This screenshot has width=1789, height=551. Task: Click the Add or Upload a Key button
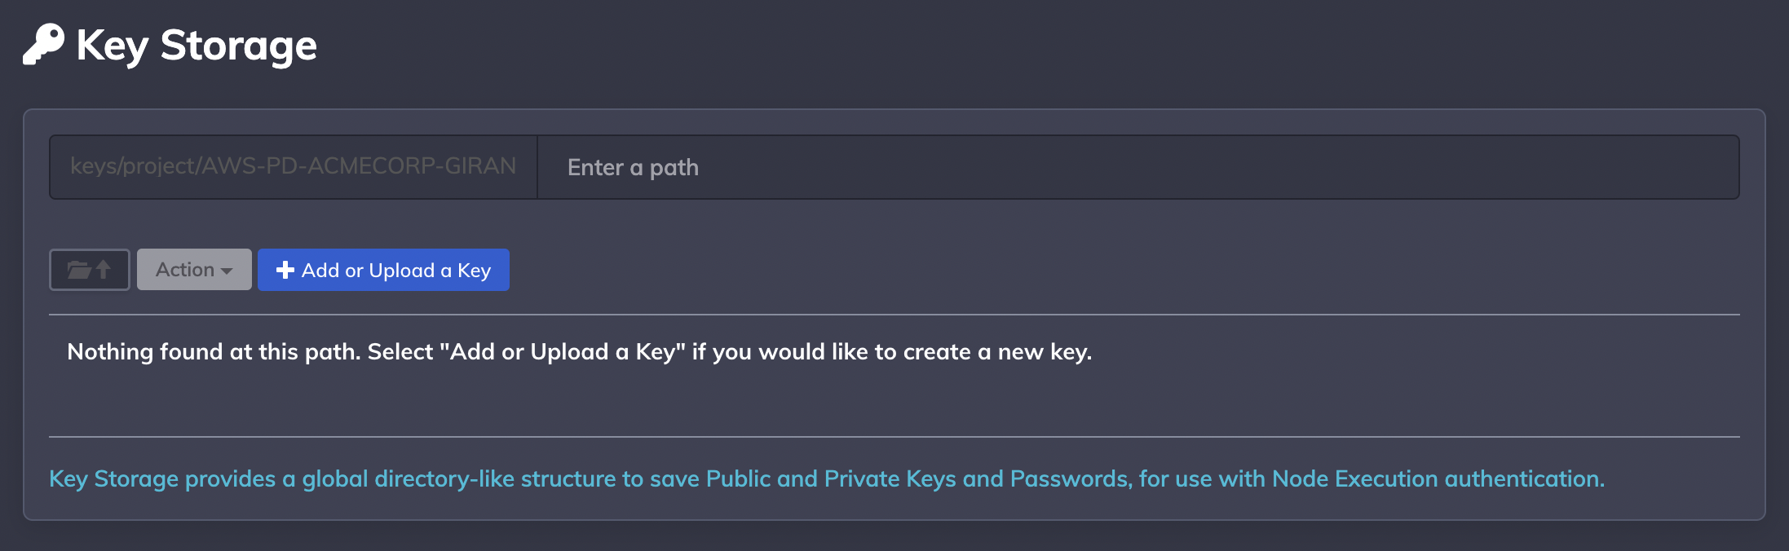[383, 270]
